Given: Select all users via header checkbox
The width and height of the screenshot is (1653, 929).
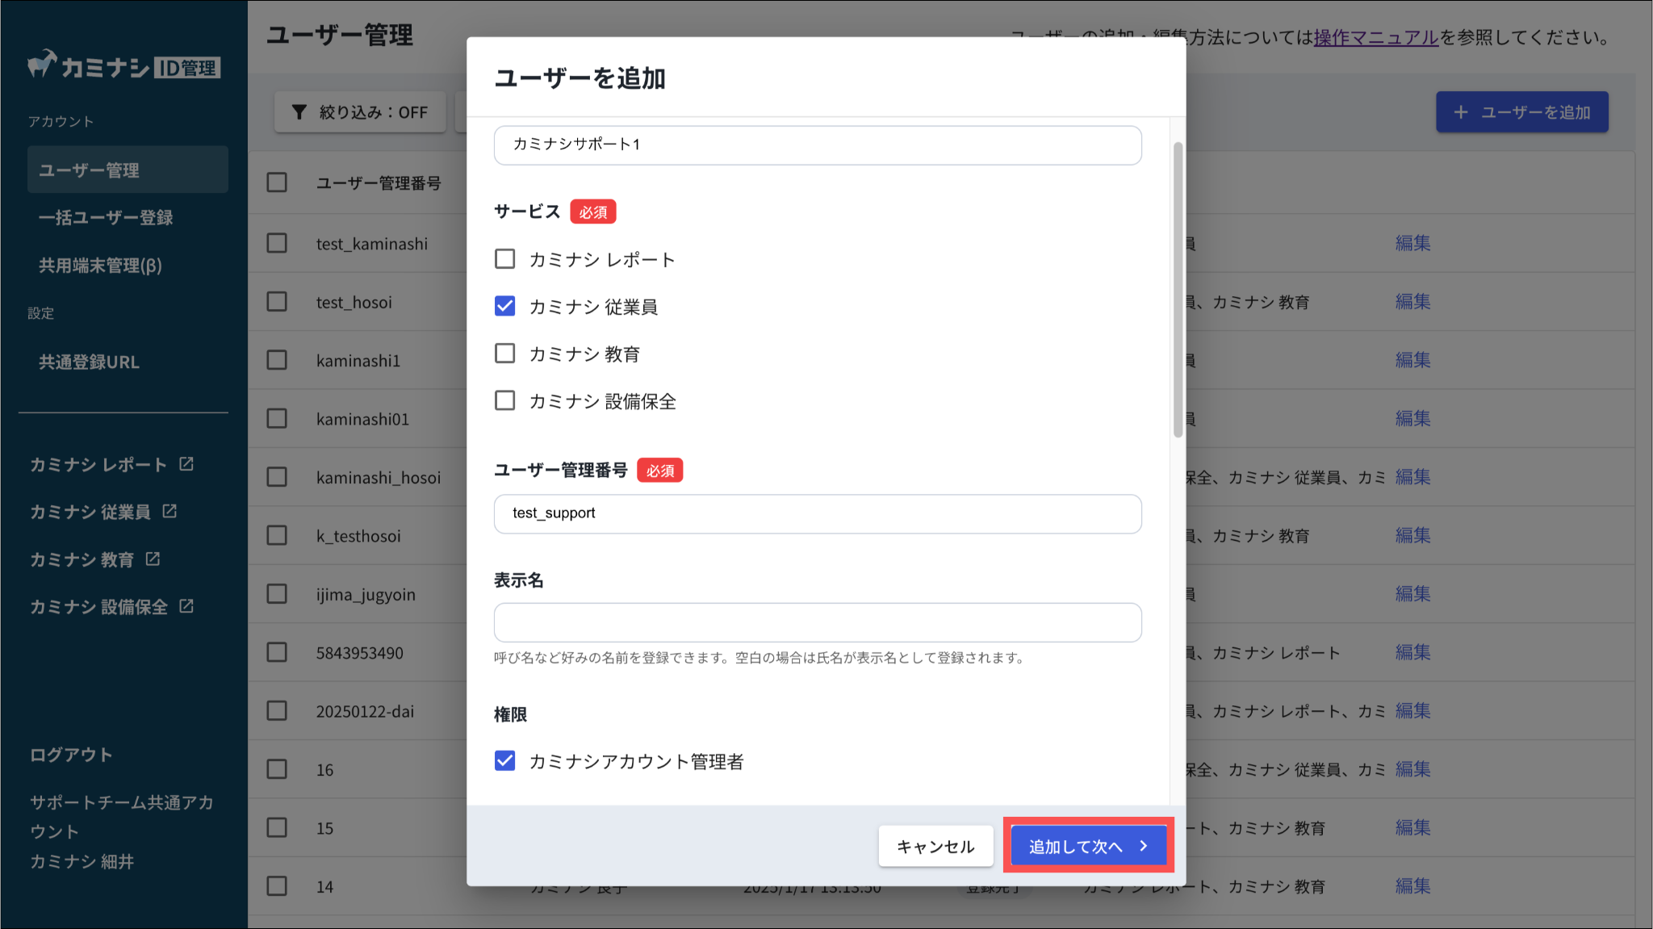Looking at the screenshot, I should (277, 182).
